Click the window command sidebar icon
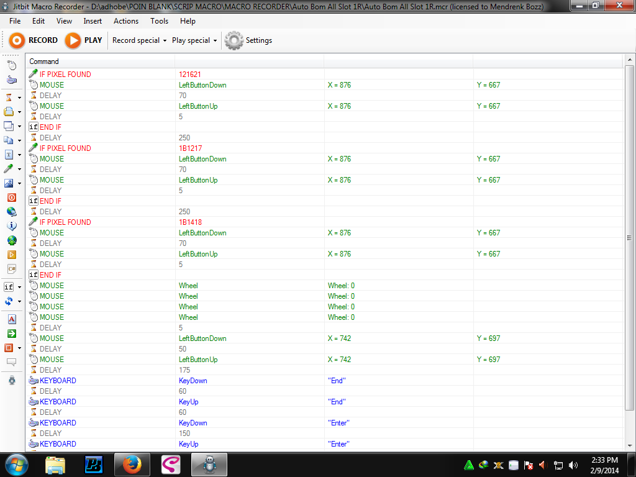This screenshot has height=477, width=636. pyautogui.click(x=9, y=126)
